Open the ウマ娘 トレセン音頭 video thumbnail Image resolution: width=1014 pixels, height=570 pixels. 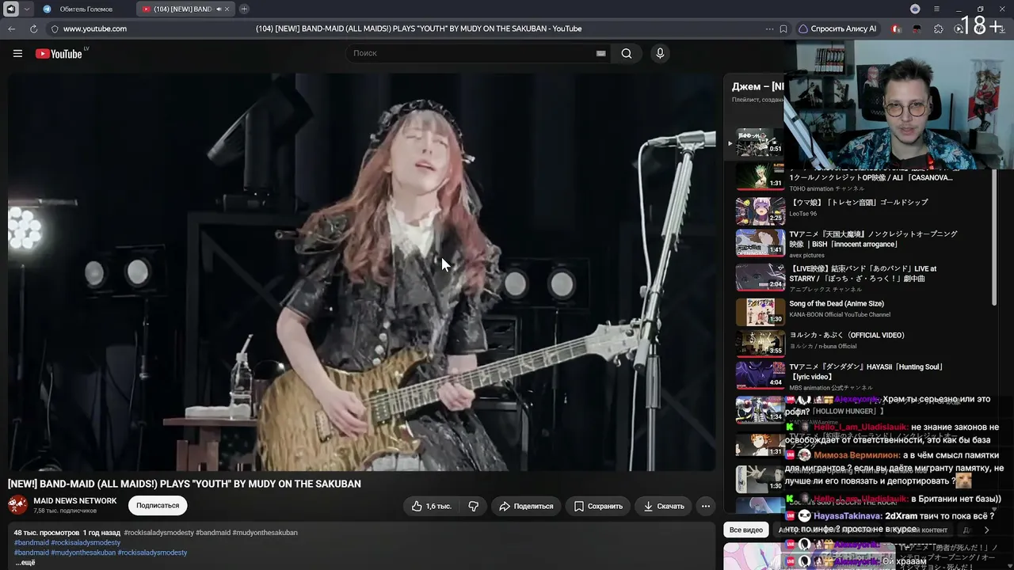pos(760,211)
